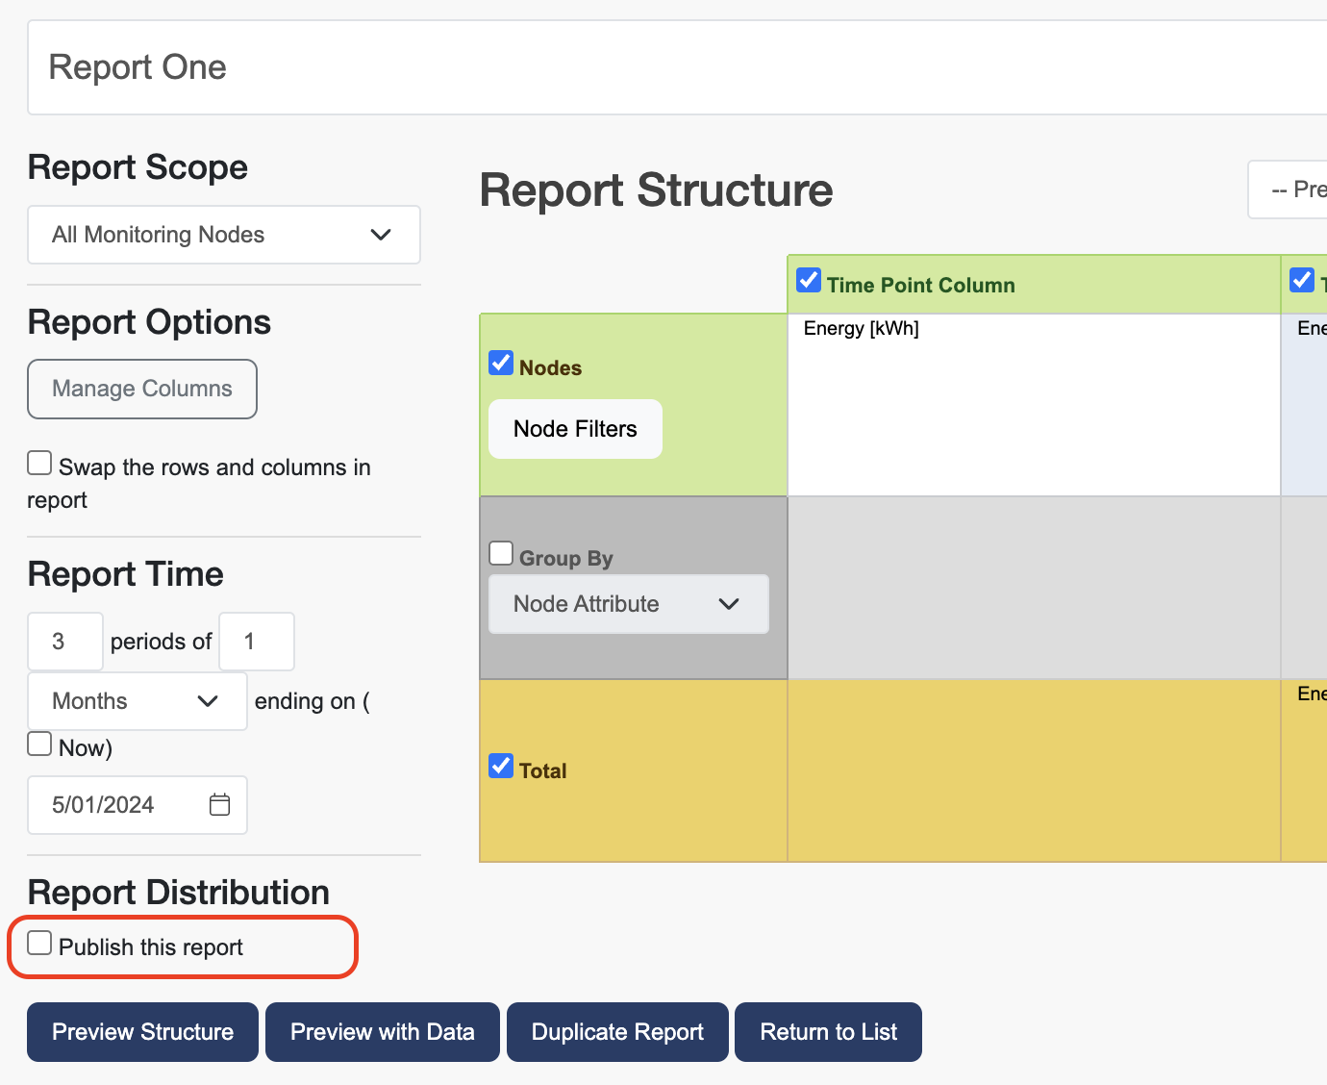The image size is (1327, 1085).
Task: Click the Manage Columns button
Action: tap(142, 389)
